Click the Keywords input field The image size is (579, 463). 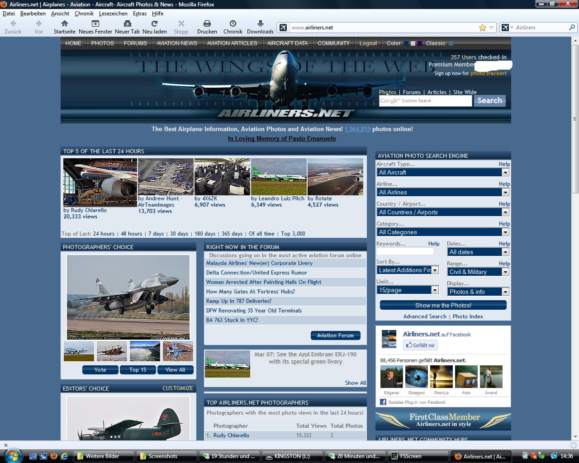click(405, 251)
